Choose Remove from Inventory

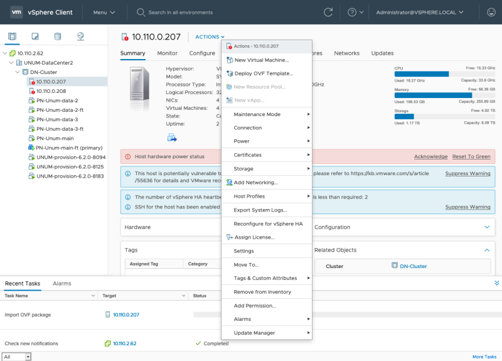(x=266, y=292)
